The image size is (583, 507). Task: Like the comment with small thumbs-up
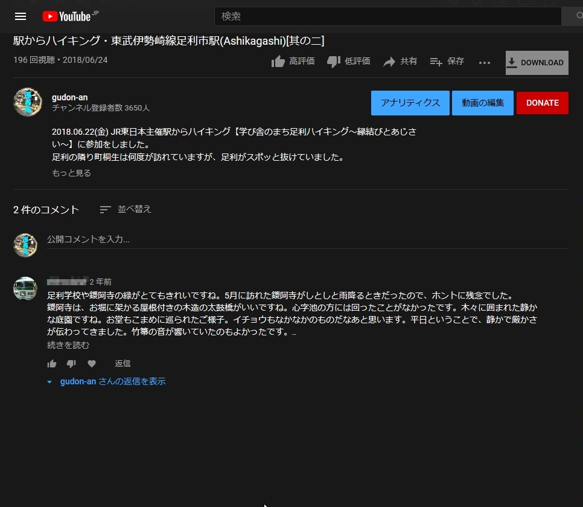point(52,364)
